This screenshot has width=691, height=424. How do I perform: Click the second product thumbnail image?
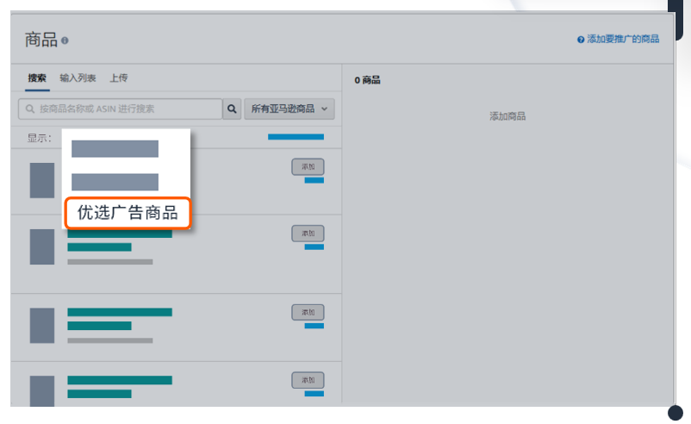(42, 246)
